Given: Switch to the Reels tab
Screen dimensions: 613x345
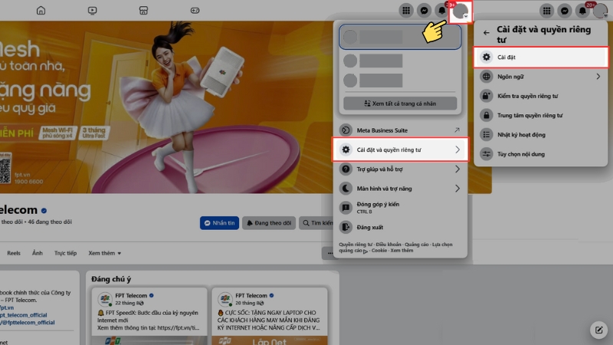Looking at the screenshot, I should click(x=14, y=252).
